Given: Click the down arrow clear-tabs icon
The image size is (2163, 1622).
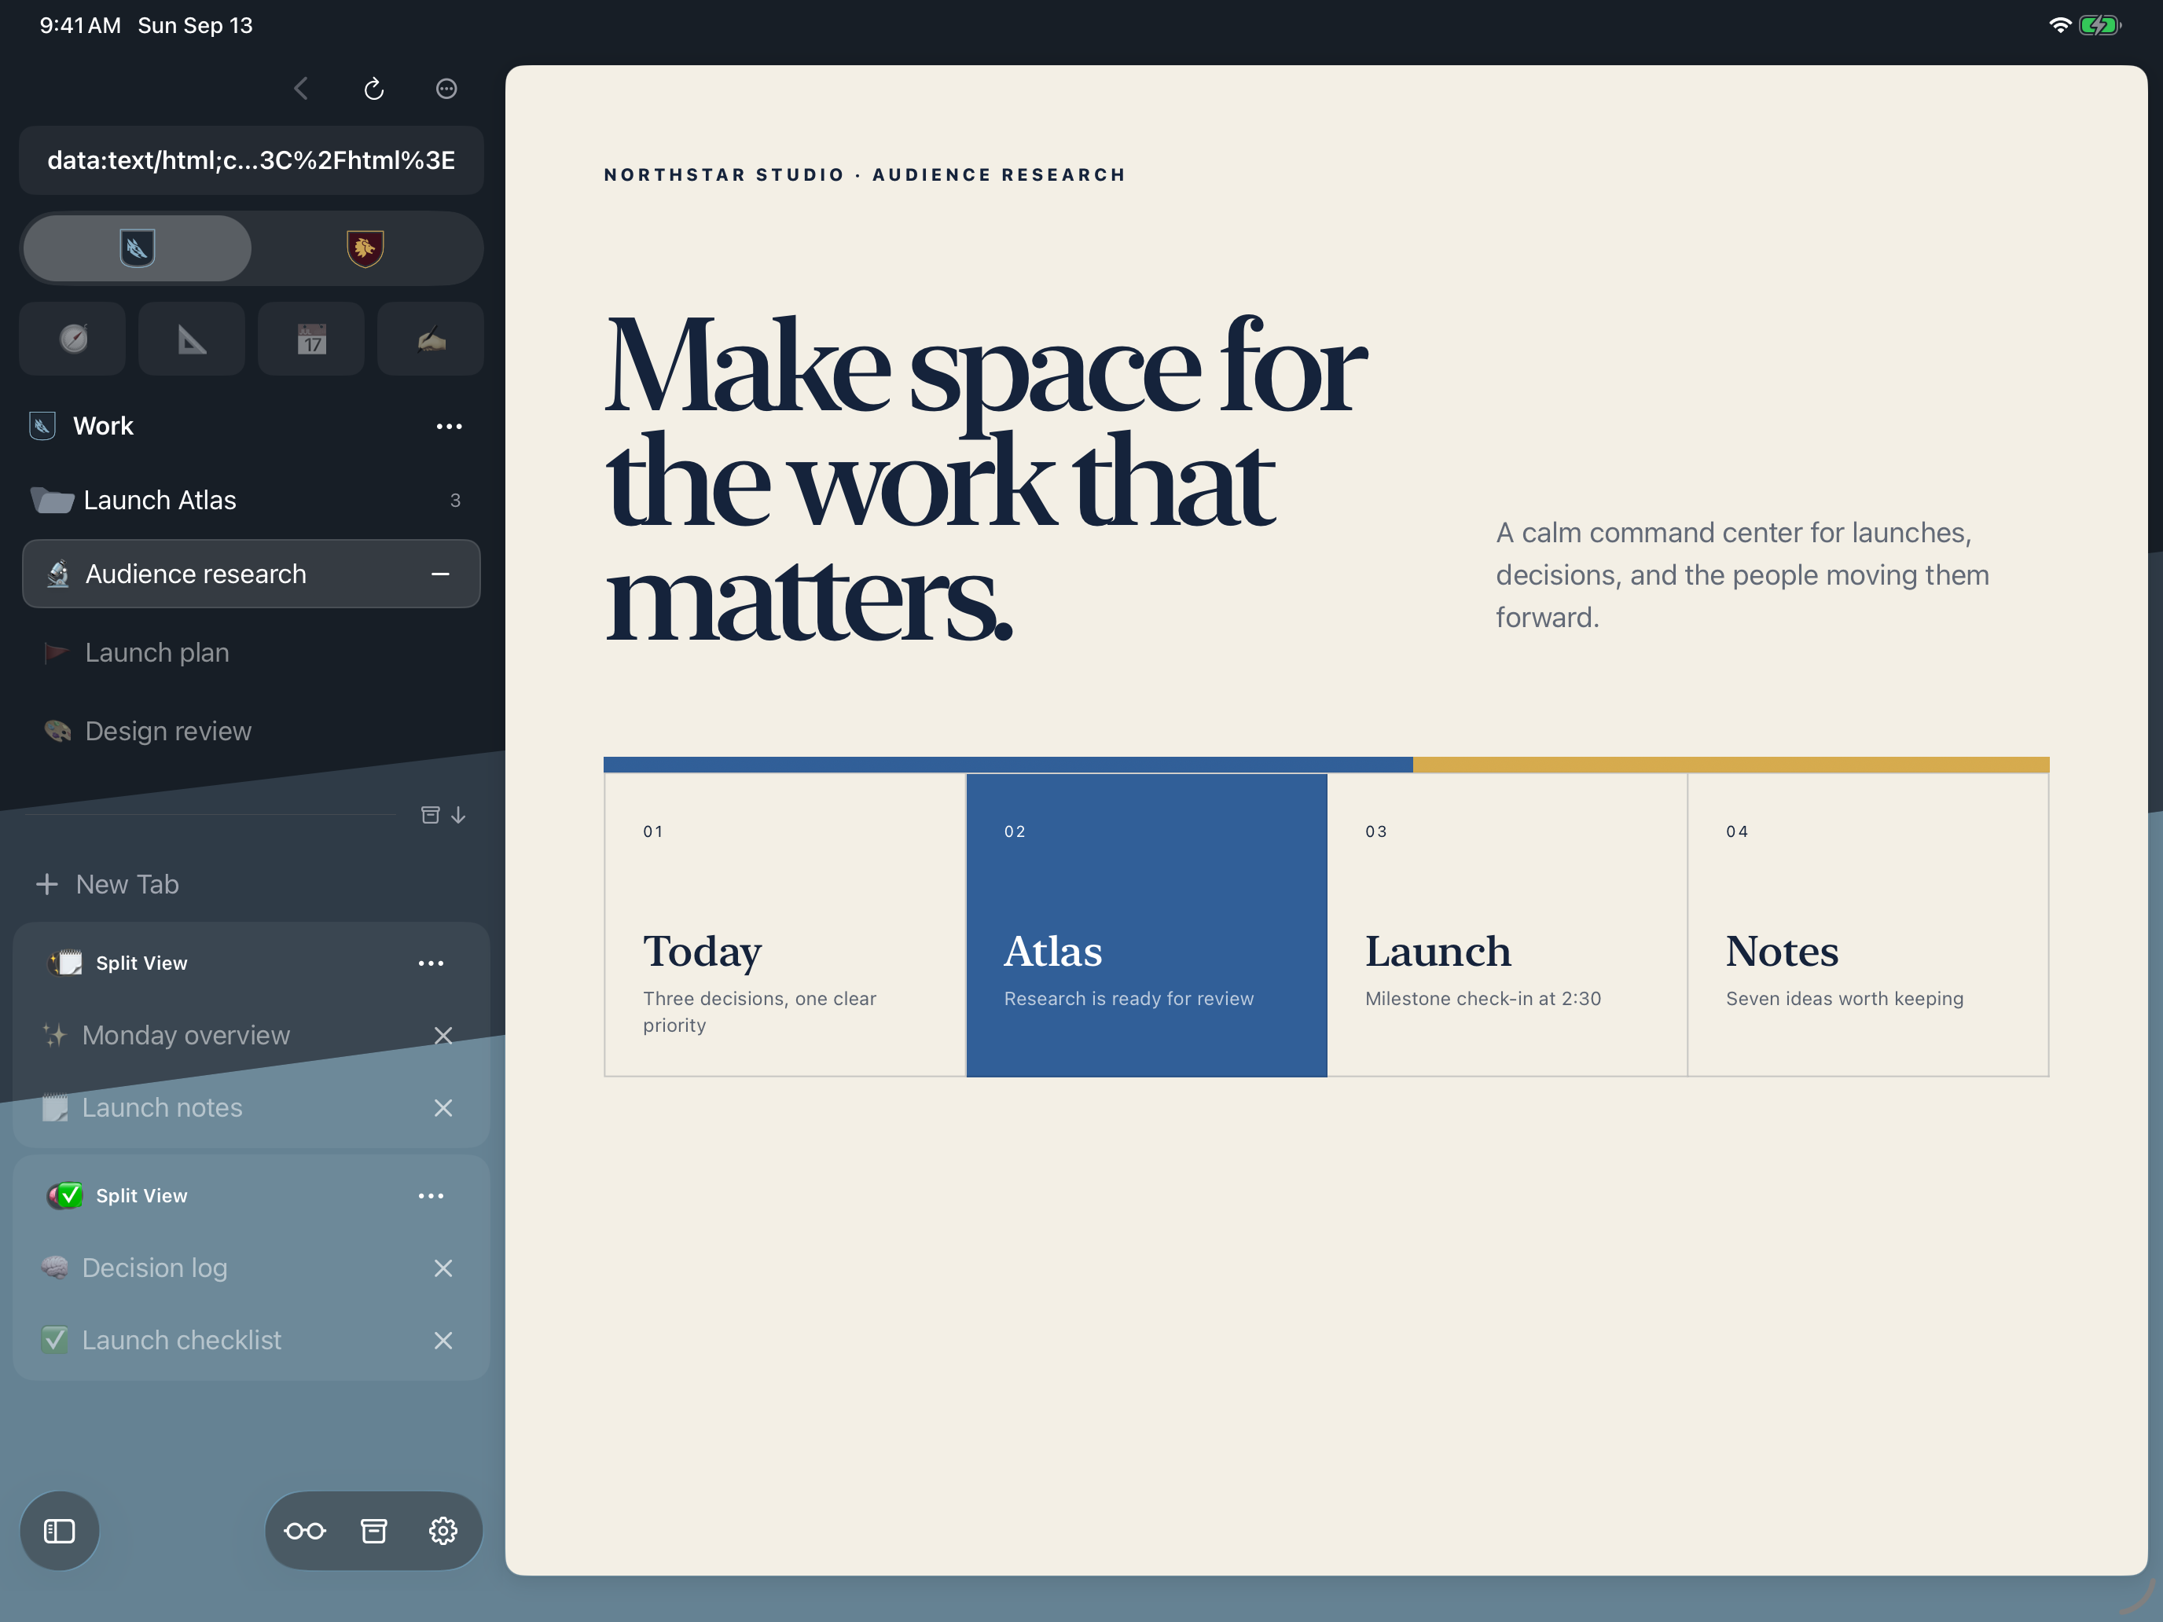Looking at the screenshot, I should (458, 816).
